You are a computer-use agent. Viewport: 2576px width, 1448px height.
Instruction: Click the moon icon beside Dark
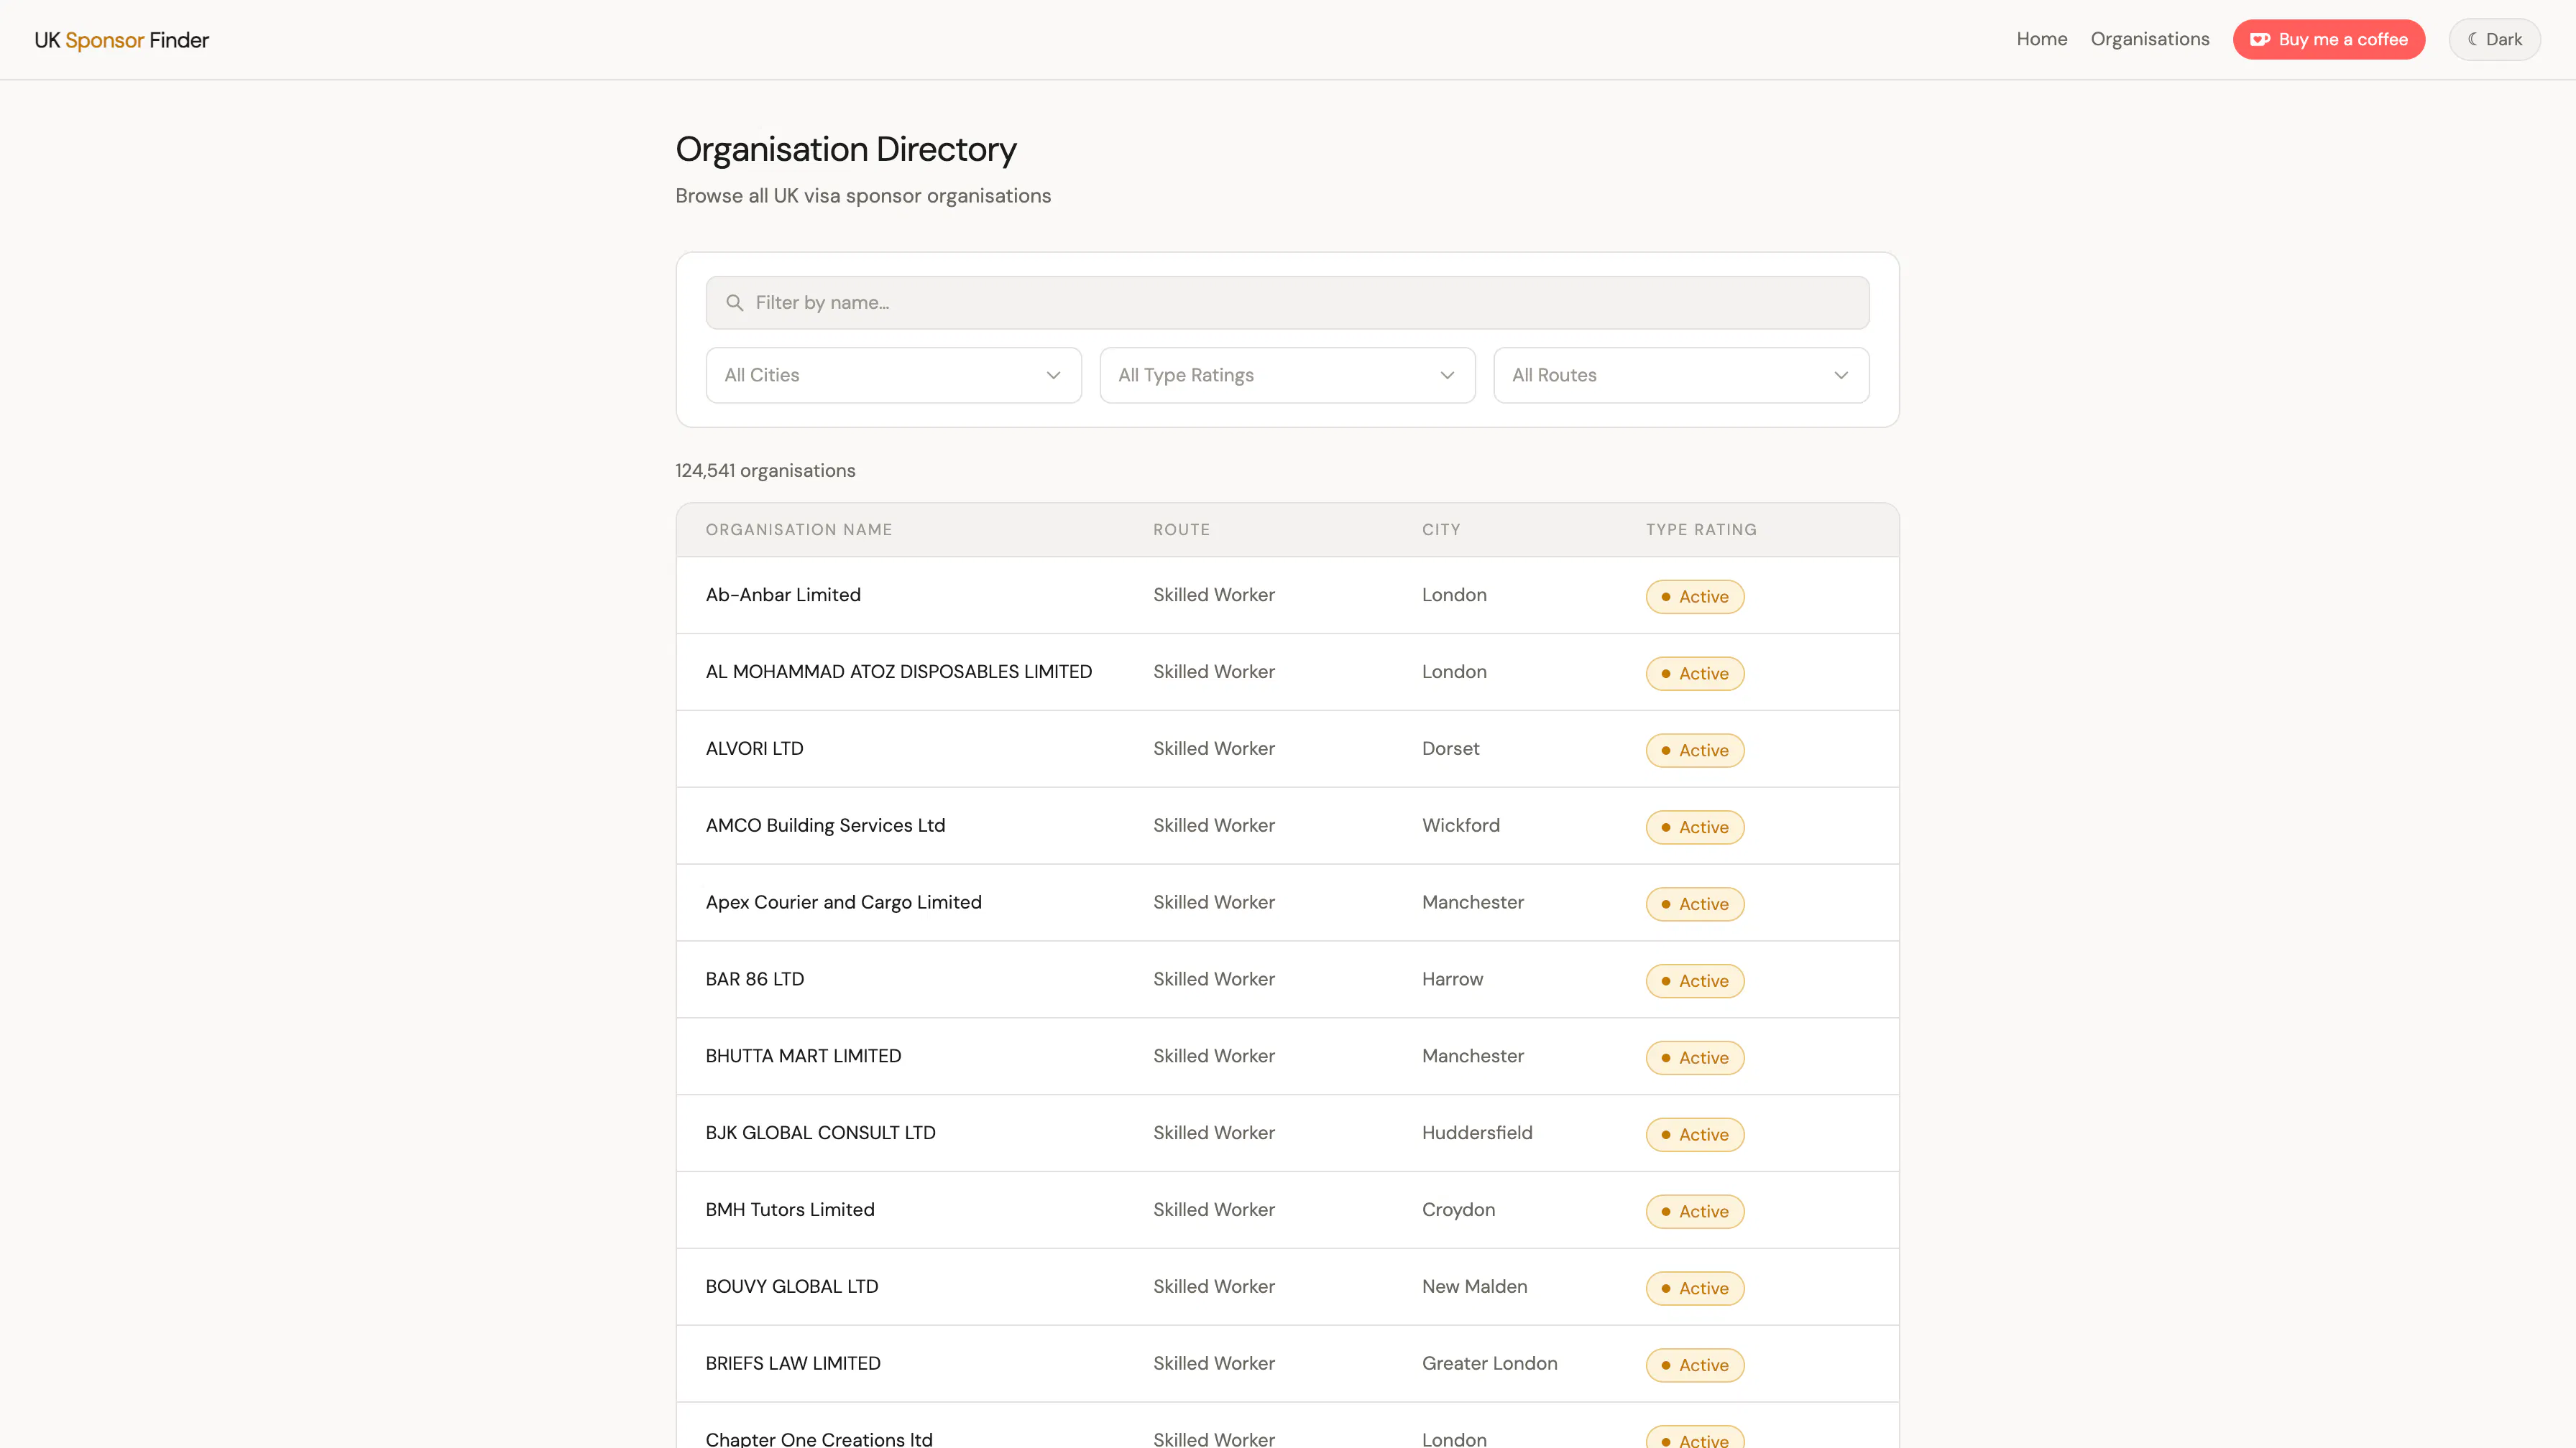coord(2472,39)
